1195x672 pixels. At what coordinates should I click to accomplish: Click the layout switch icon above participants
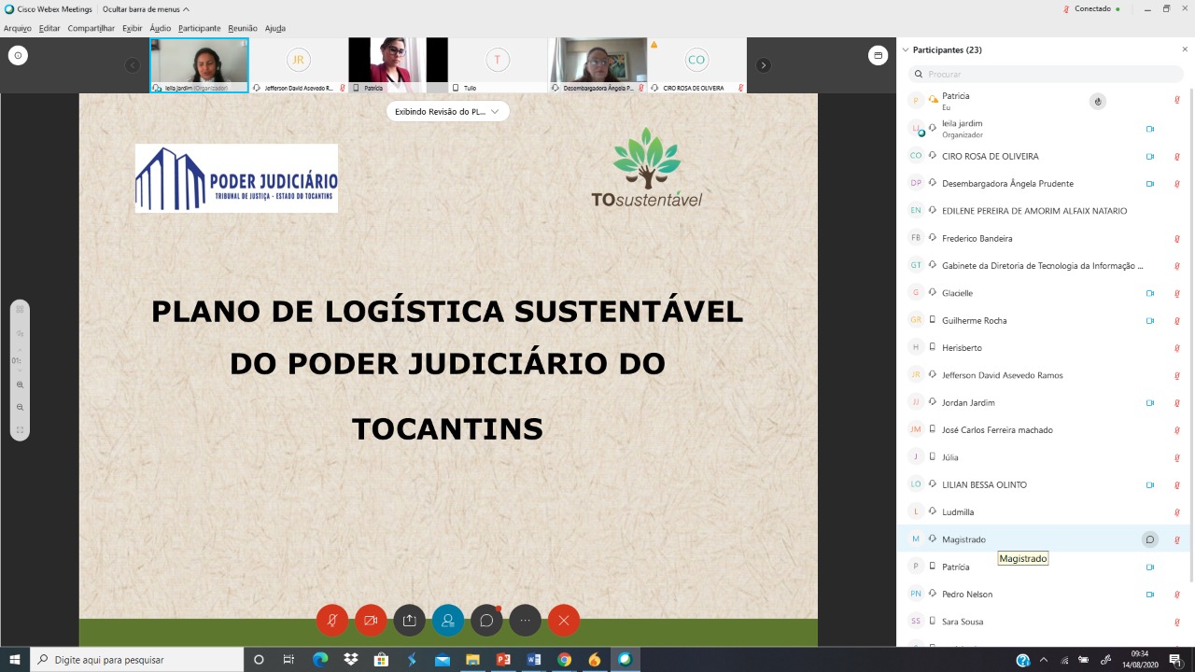pos(878,56)
